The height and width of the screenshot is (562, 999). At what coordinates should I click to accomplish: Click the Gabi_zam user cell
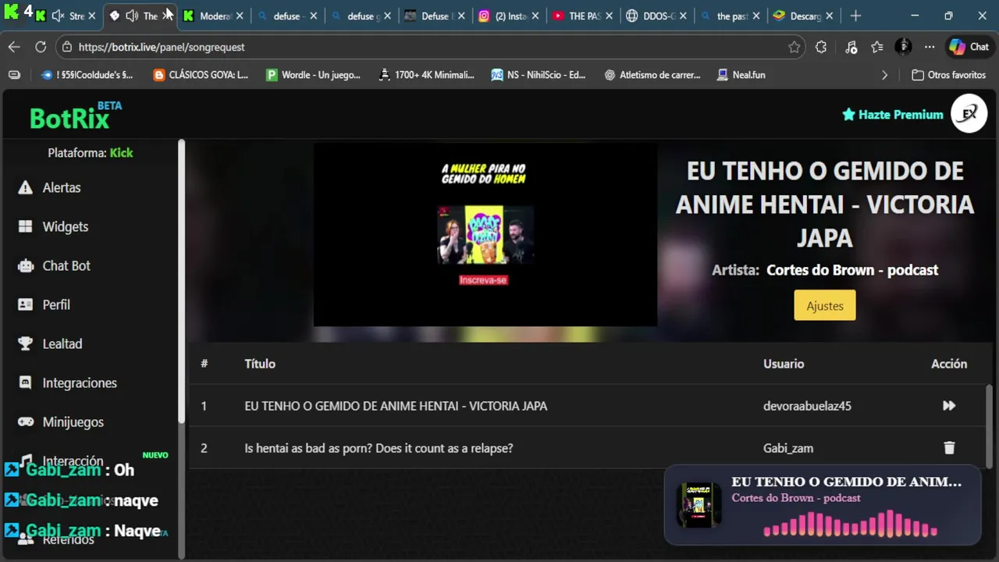(x=788, y=448)
